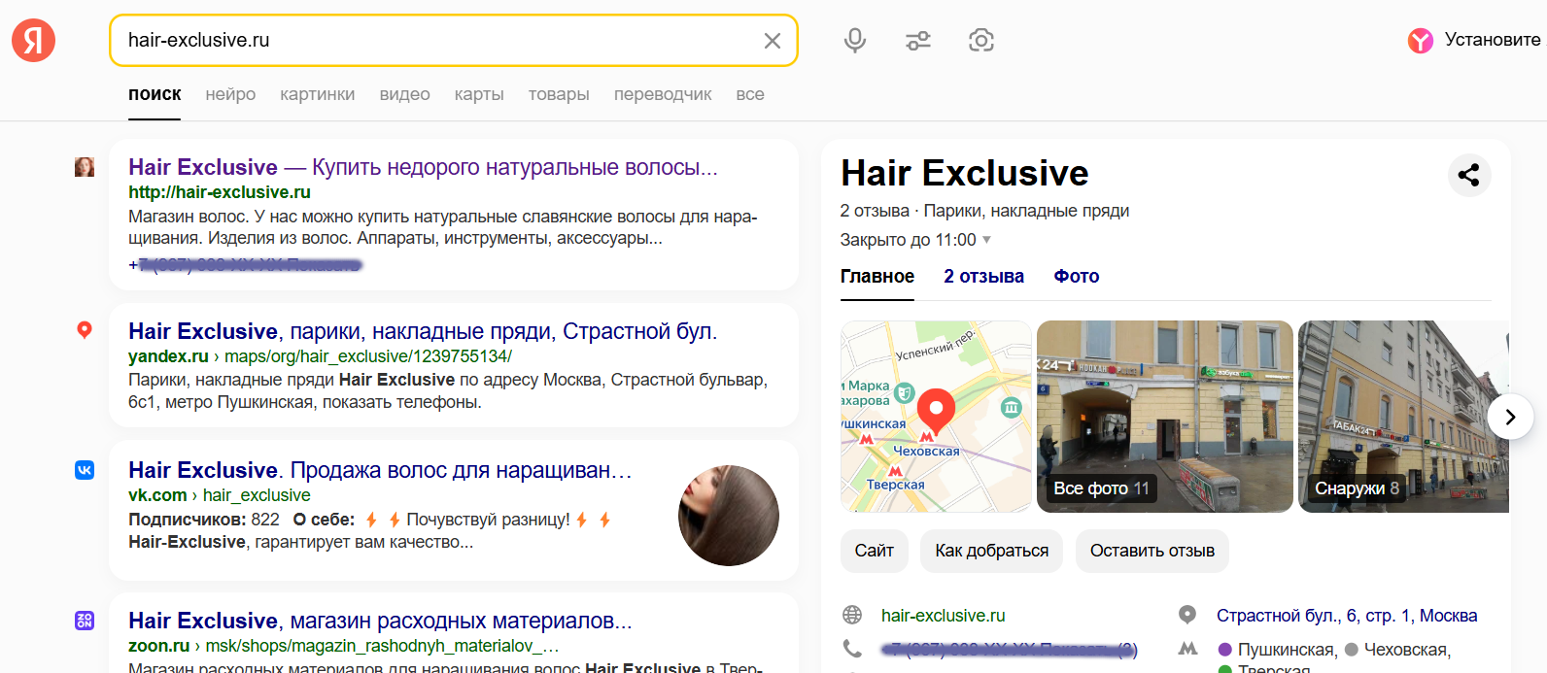The image size is (1547, 673).
Task: Share the Hair Exclusive organization card
Action: coord(1469,175)
